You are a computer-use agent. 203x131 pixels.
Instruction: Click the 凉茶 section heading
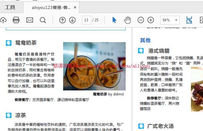(21, 115)
